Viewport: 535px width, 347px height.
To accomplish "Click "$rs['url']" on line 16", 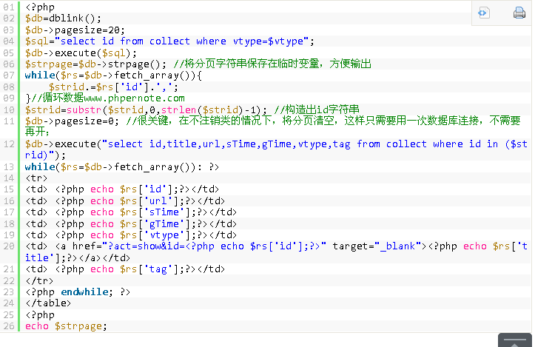I will [149, 201].
